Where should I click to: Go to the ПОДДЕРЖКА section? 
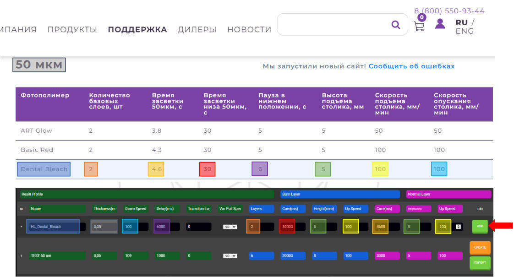(137, 29)
